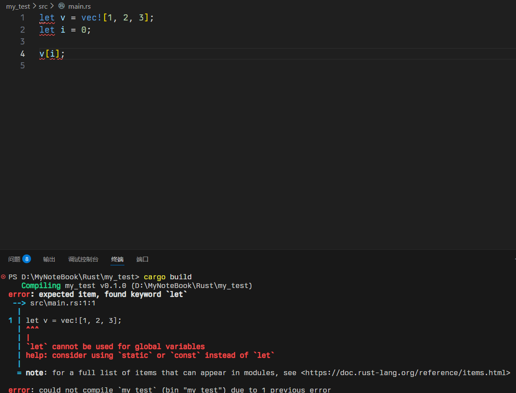This screenshot has width=516, height=393.
Task: Click the red failed-command marker in terminal
Action: [3, 277]
